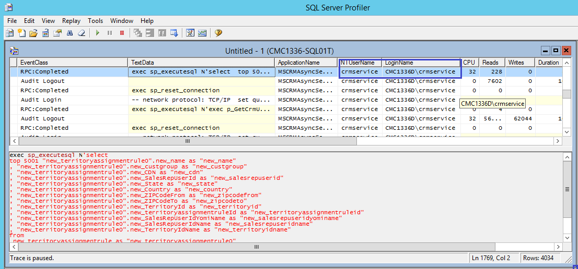Start the trace with green play icon
The image size is (578, 269).
pos(98,33)
